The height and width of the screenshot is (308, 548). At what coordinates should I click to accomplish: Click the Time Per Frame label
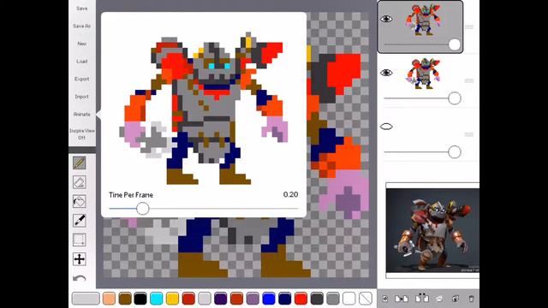pos(131,195)
